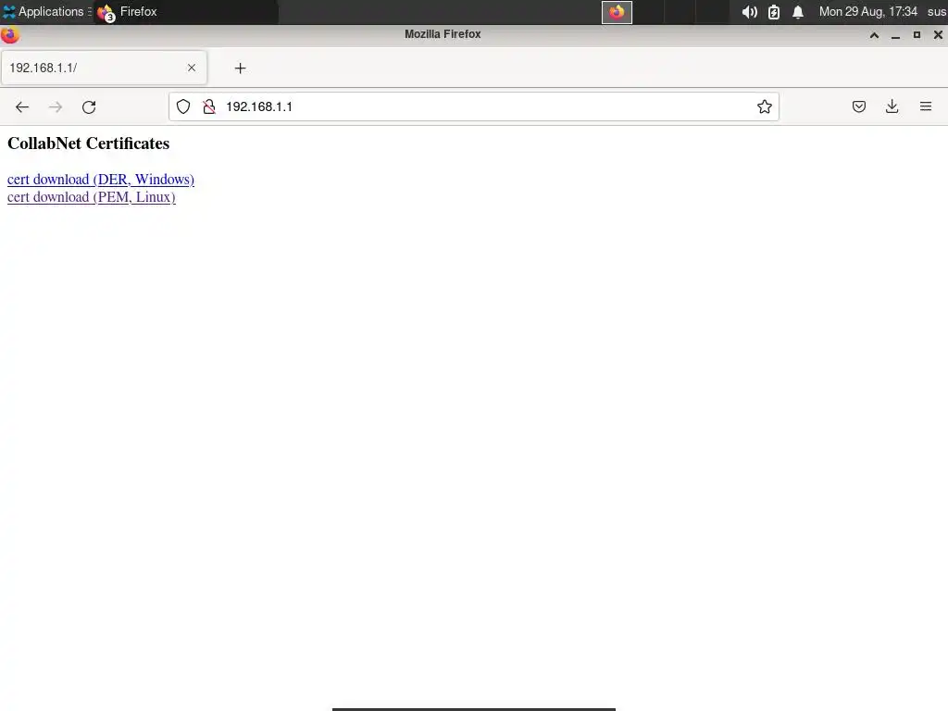
Task: Close the Mozilla Firefox window
Action: [x=938, y=35]
